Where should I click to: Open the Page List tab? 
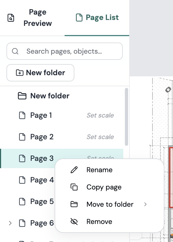97,18
